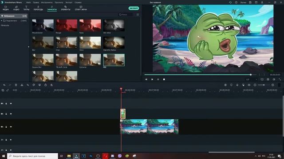Open the Просмотр menu
The image size is (284, 159).
coord(59,3)
